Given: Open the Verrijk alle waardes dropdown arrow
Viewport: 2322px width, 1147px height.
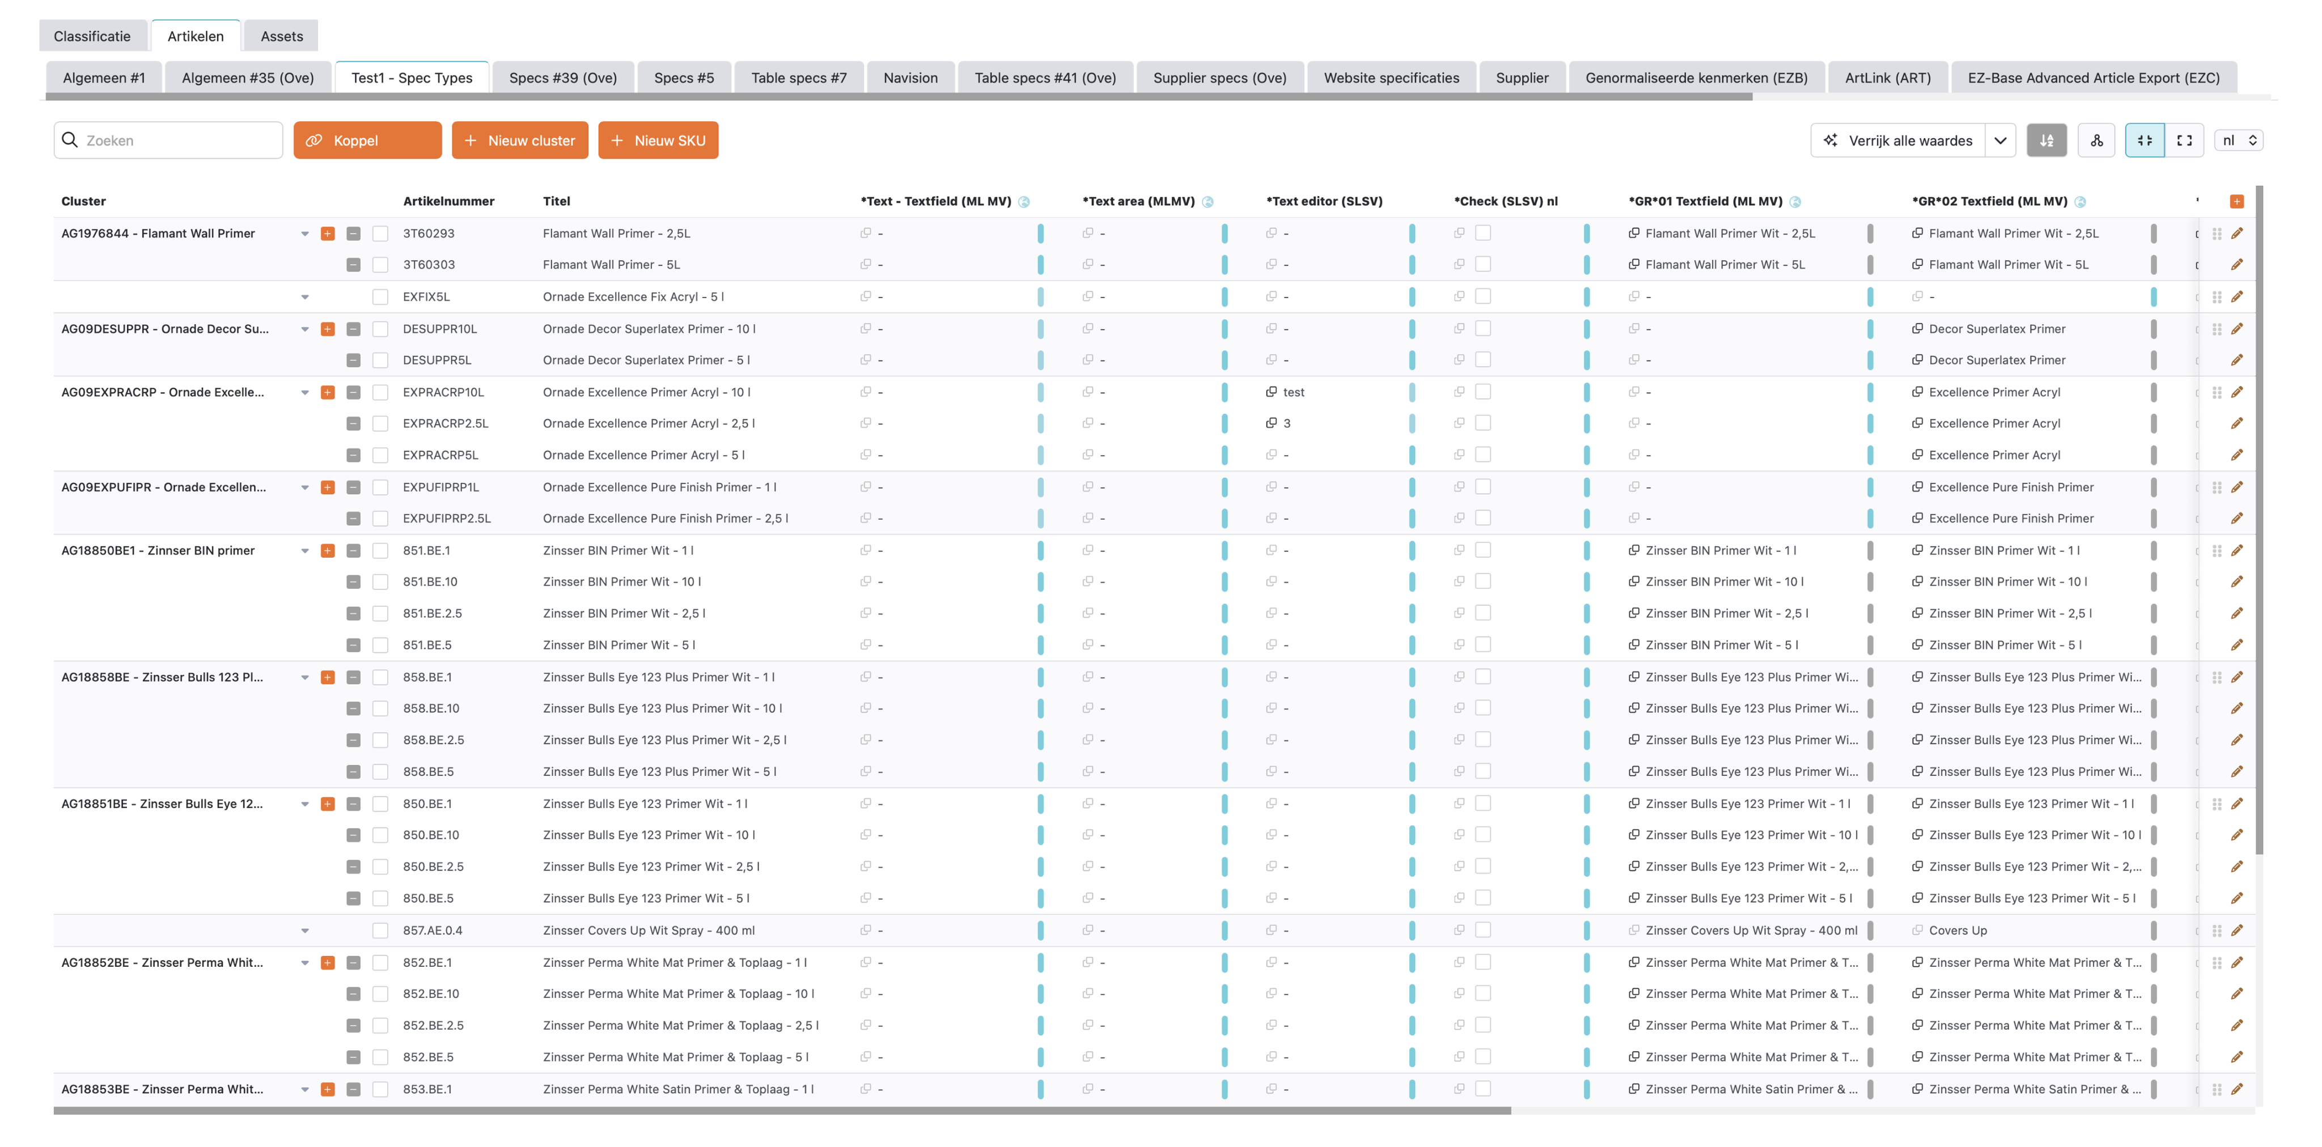Looking at the screenshot, I should point(2000,141).
